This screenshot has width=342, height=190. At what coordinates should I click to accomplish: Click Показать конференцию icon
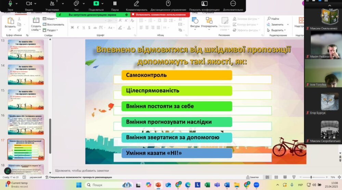pyautogui.click(x=205, y=3)
